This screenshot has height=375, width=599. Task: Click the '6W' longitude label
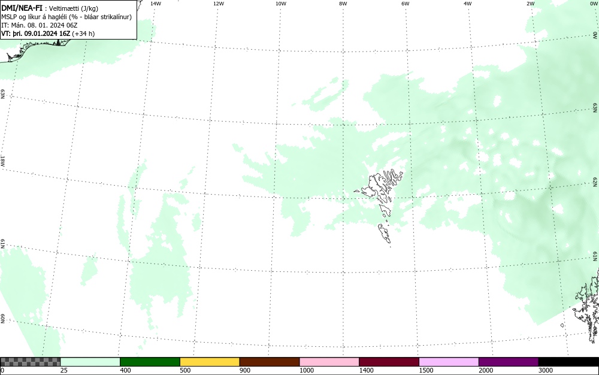pos(406,4)
